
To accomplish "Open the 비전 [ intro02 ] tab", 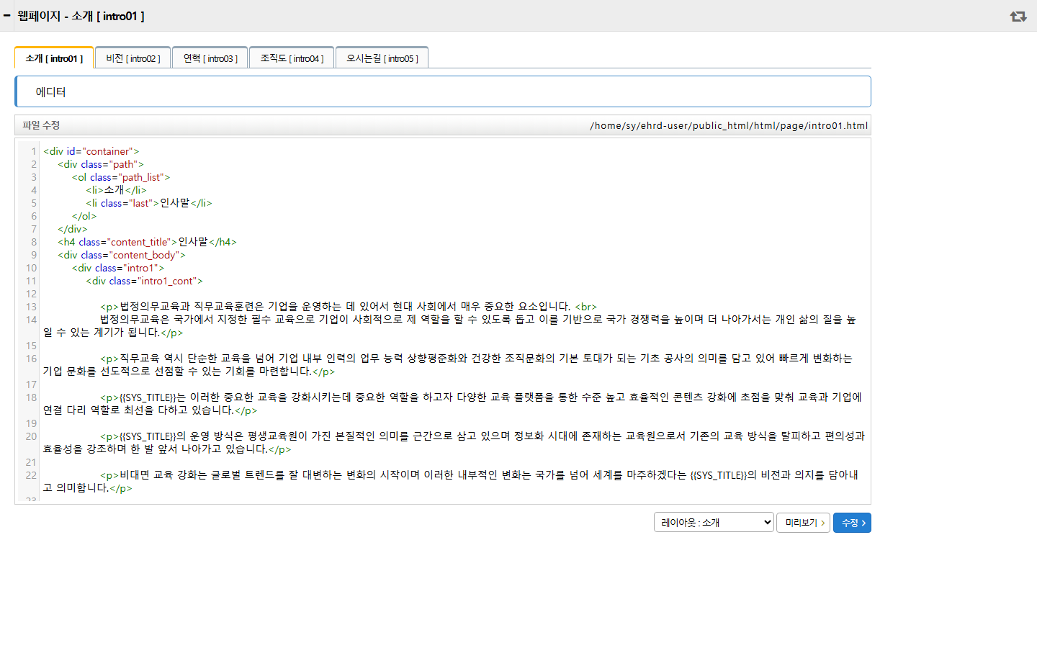I will (133, 58).
